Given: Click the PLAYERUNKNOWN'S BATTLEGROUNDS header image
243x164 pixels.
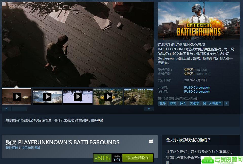Looking at the screenshot, I should tap(199, 21).
